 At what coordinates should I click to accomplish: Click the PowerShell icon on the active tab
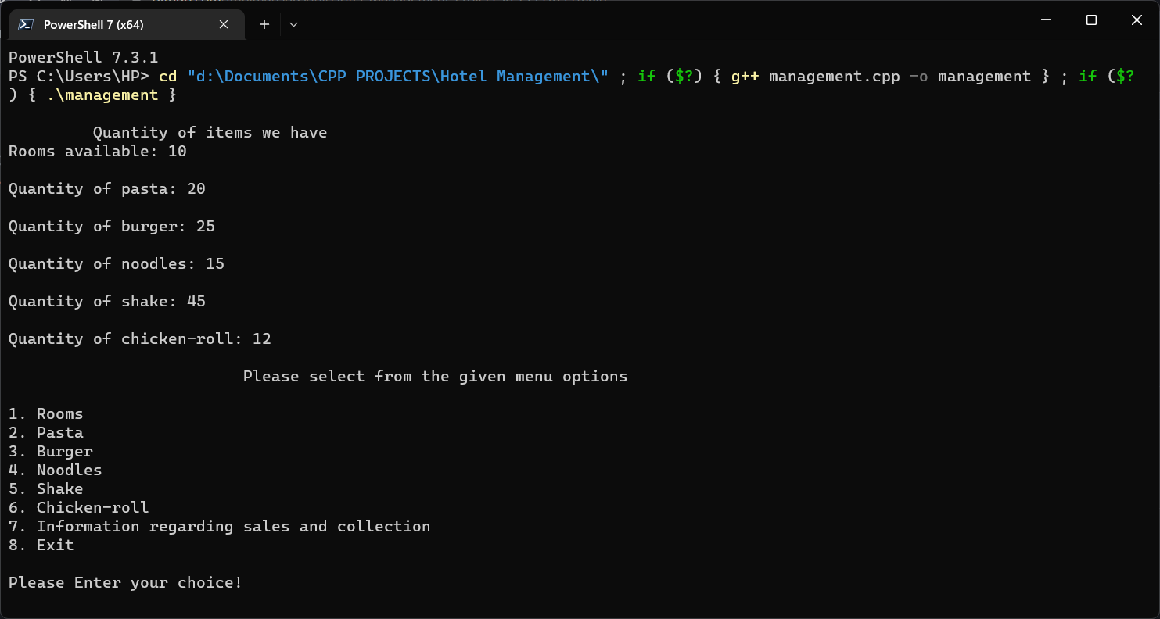(25, 24)
